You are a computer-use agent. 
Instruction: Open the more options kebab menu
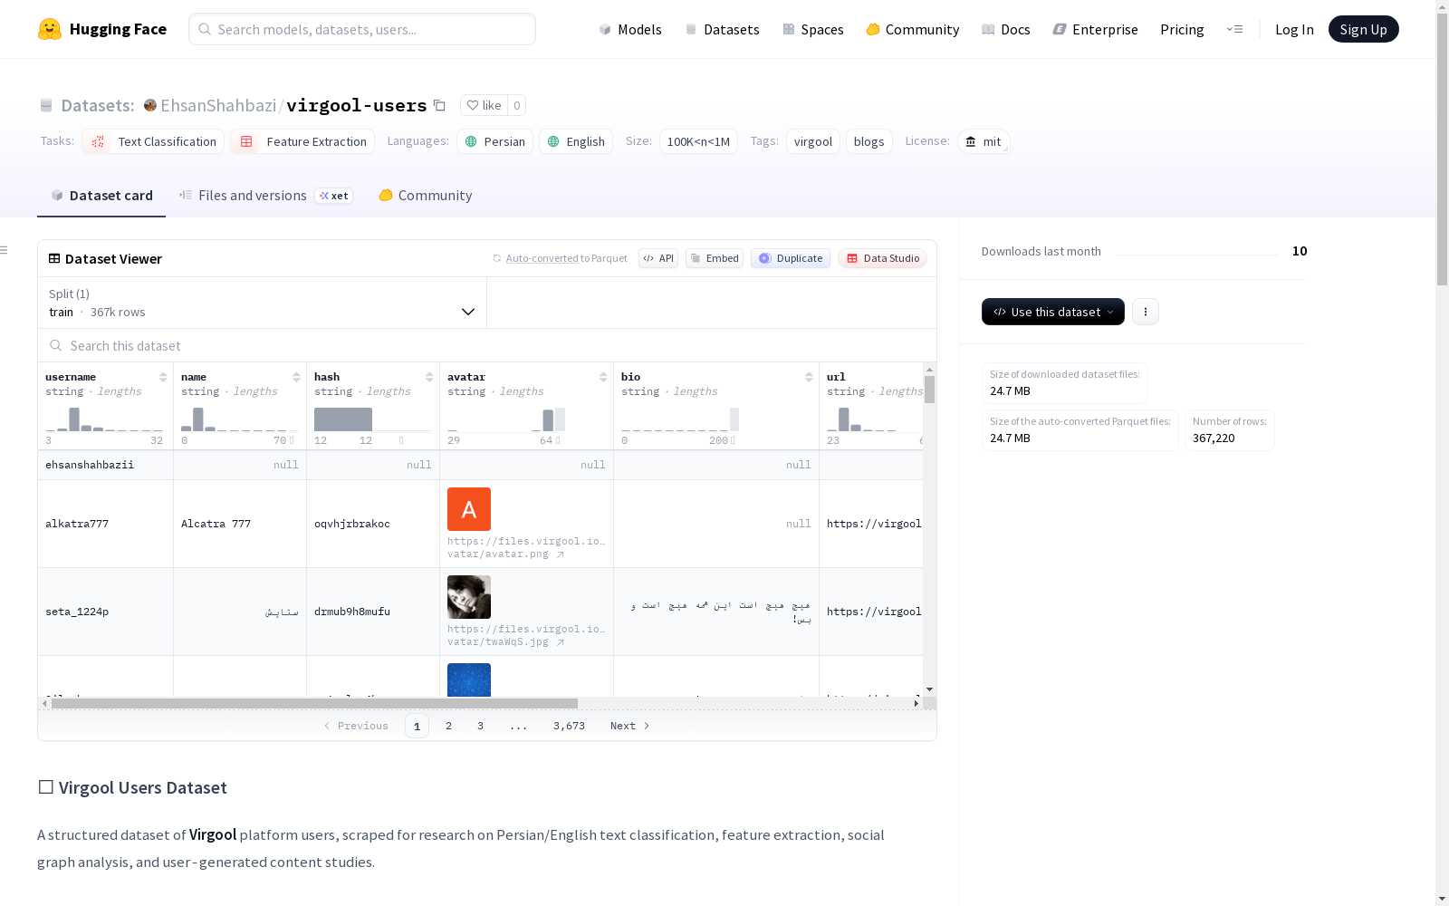(x=1146, y=312)
